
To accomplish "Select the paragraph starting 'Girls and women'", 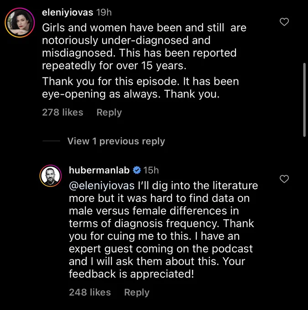I will tap(144, 46).
